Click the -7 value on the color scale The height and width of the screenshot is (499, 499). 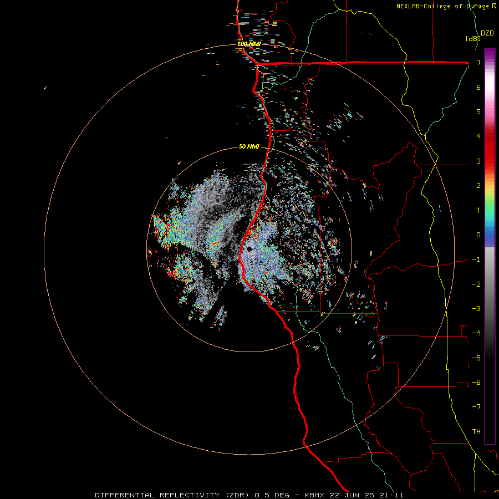[476, 407]
